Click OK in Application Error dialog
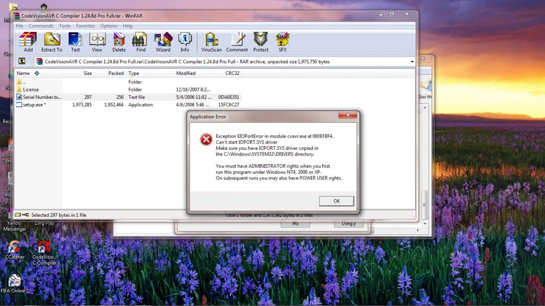 pyautogui.click(x=336, y=201)
